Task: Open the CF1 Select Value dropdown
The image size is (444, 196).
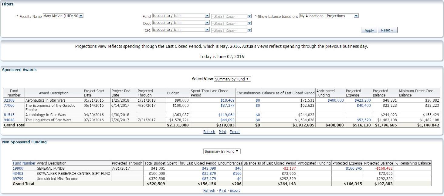Action: [231, 30]
